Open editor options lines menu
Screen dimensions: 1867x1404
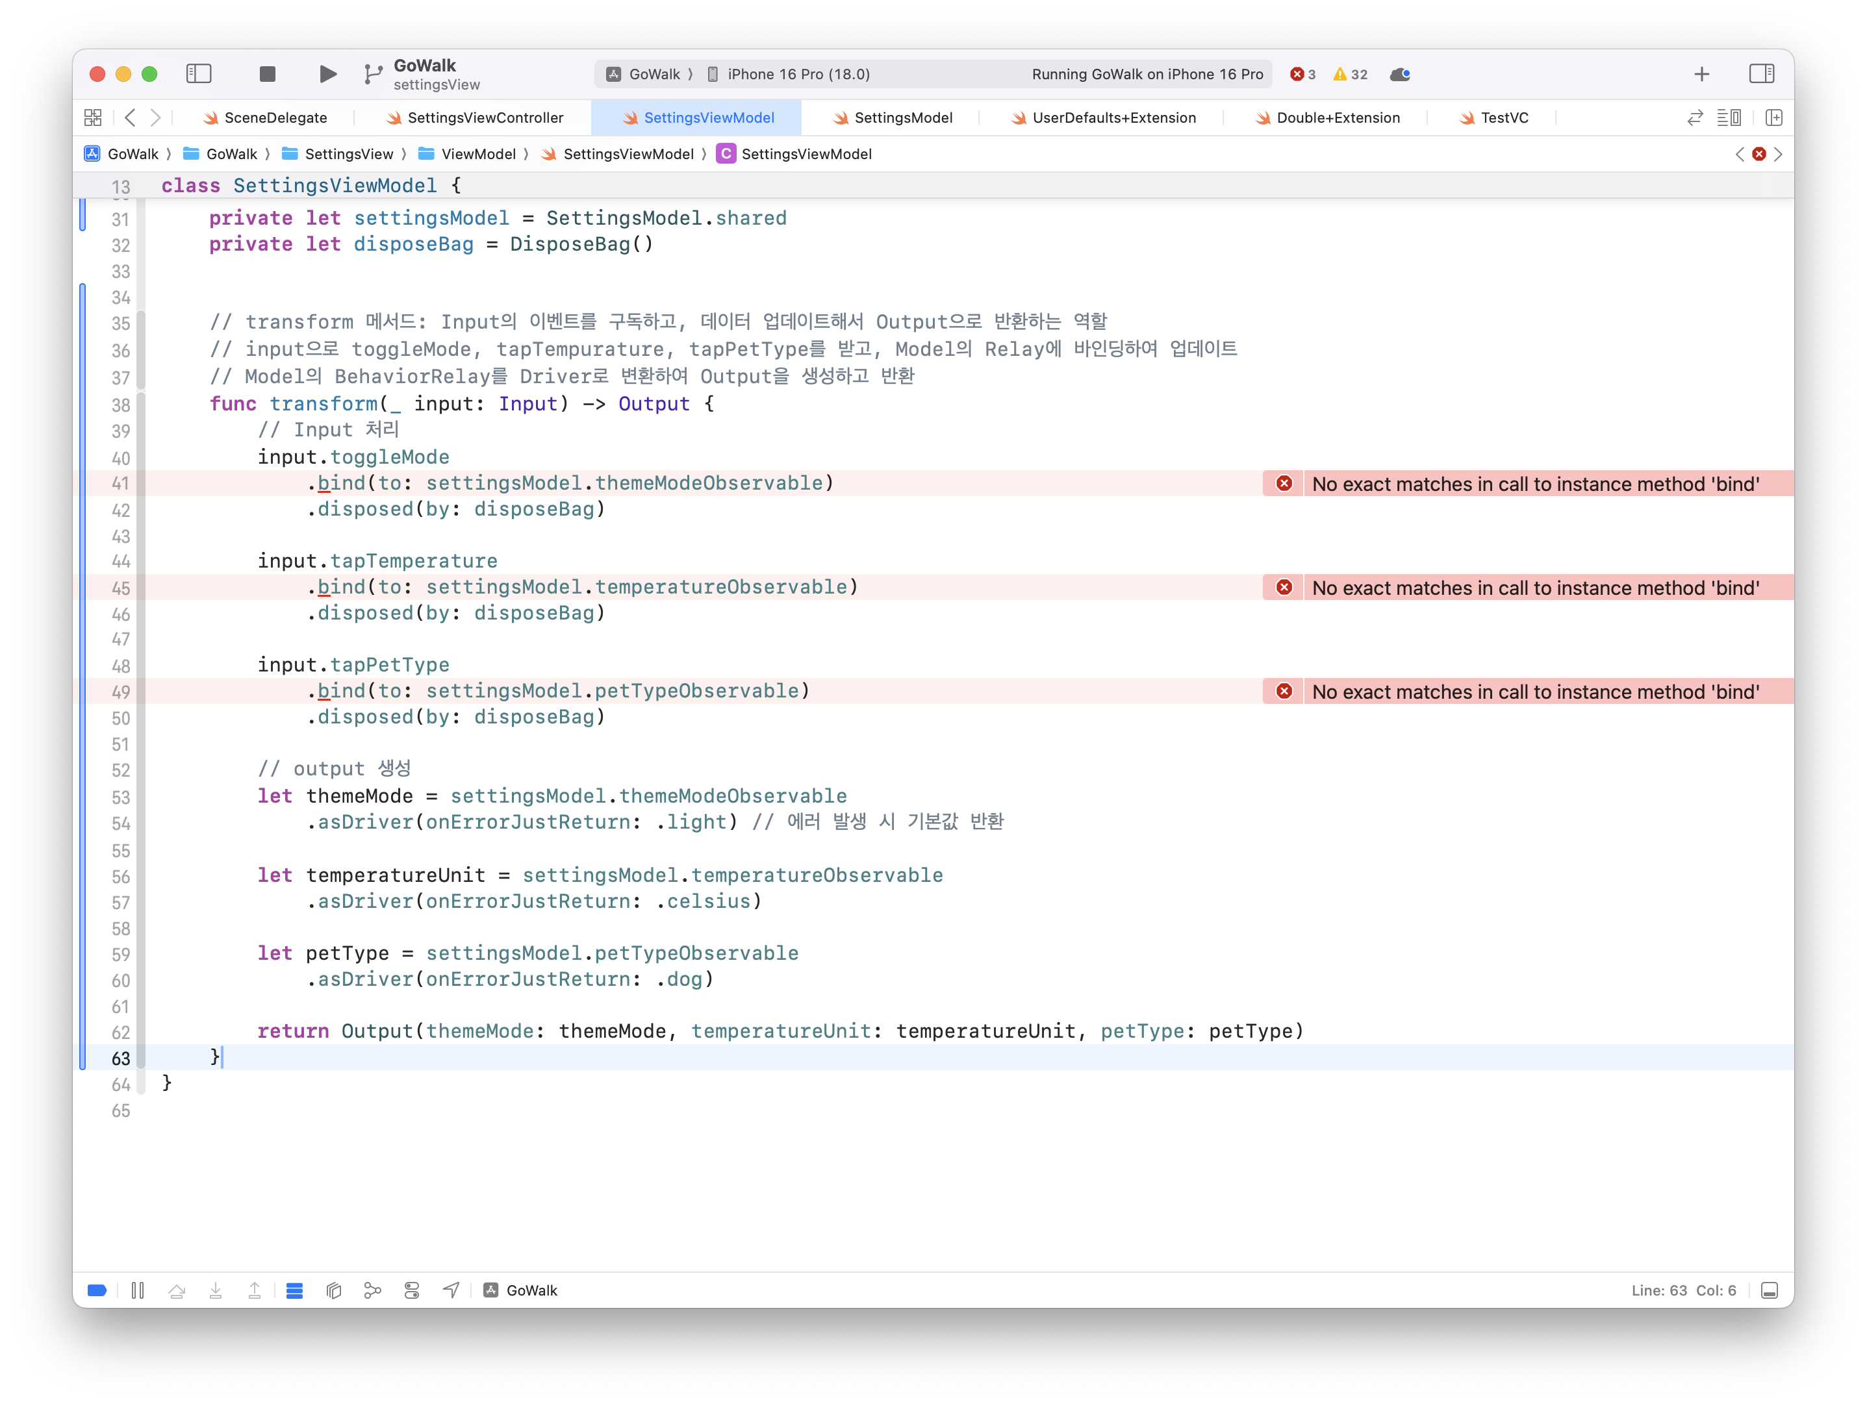pyautogui.click(x=1729, y=118)
